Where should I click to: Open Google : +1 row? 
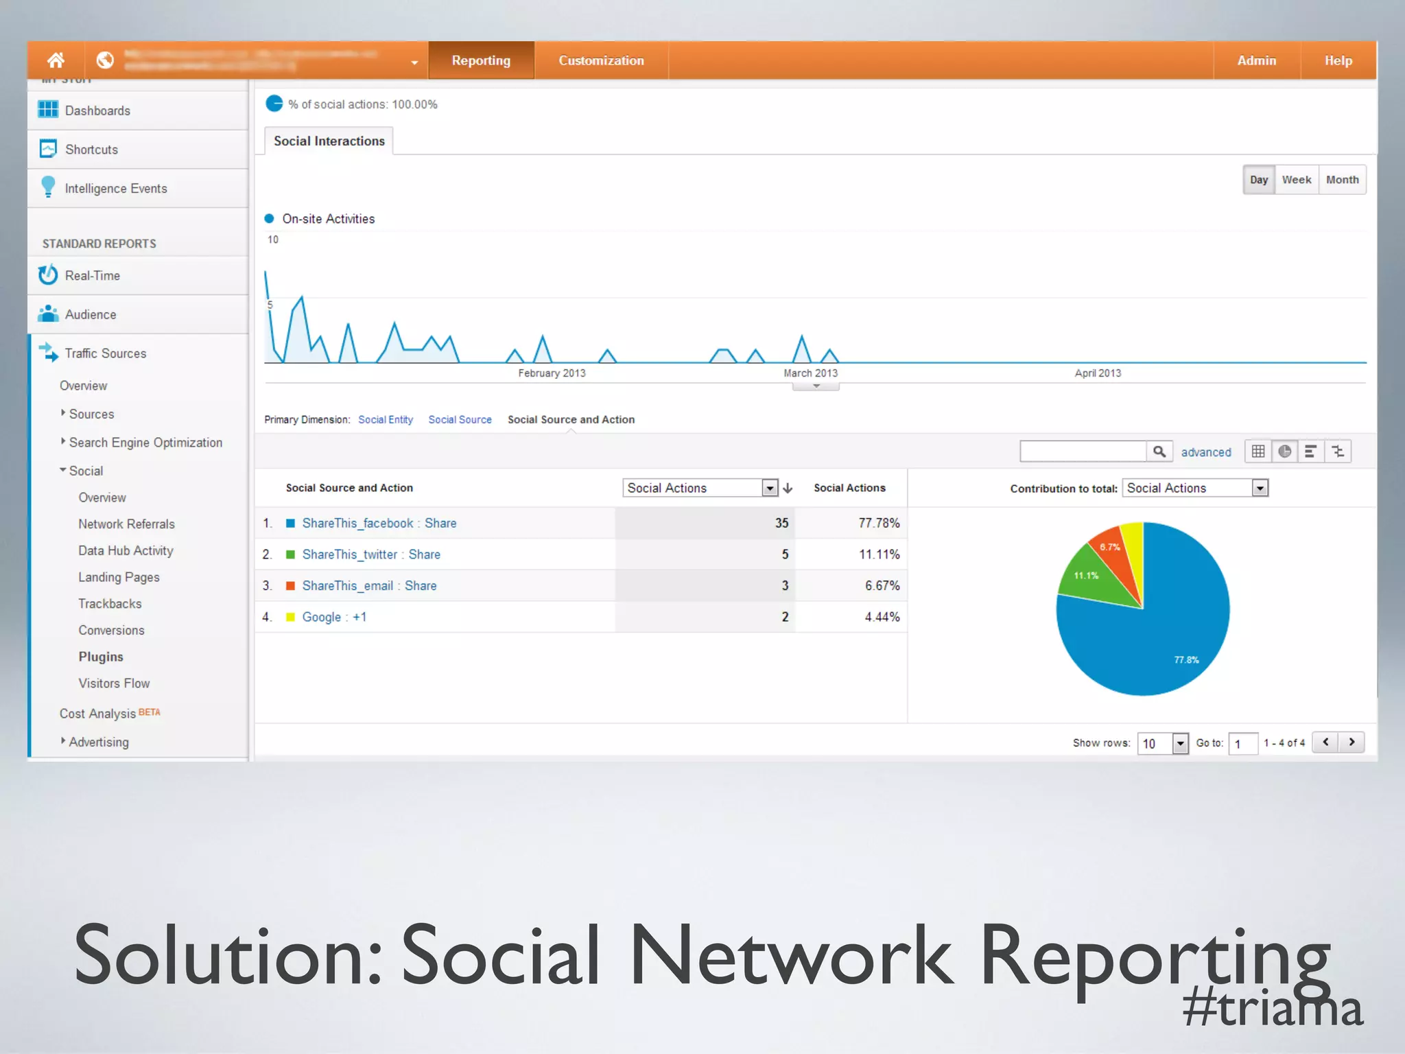coord(334,617)
